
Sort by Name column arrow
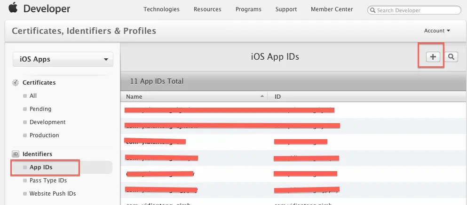pos(262,96)
